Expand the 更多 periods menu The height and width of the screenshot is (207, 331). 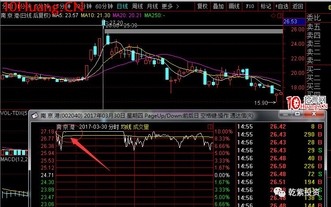(170, 7)
